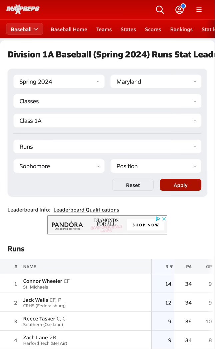Viewport: 215px width, 349px height.
Task: Open the Spring 2024 season dropdown
Action: [59, 82]
